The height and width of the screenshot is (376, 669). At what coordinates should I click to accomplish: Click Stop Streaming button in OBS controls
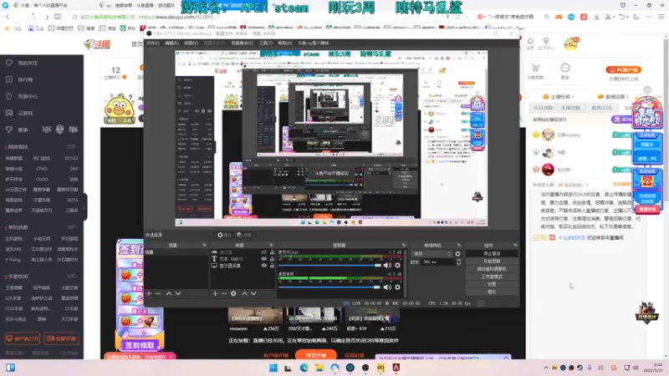pos(492,254)
